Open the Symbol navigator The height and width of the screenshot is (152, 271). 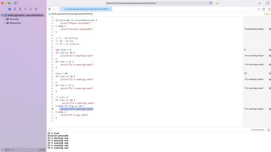click(20, 9)
